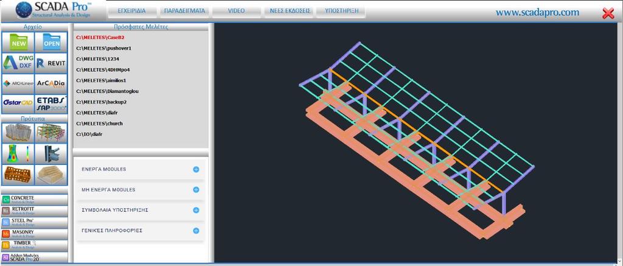The height and width of the screenshot is (266, 623).
Task: Select the CONCRETE Analysis & Design module
Action: (x=35, y=200)
